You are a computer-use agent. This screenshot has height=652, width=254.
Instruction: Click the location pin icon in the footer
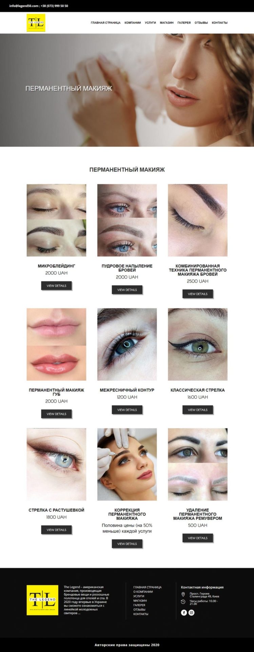pos(183,594)
